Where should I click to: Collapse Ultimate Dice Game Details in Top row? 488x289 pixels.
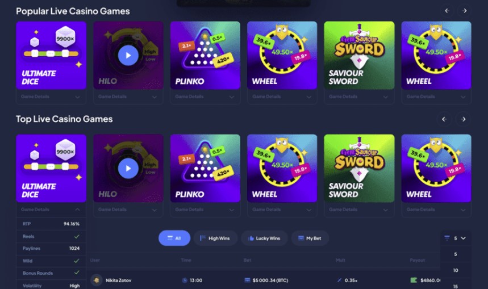tap(51, 210)
